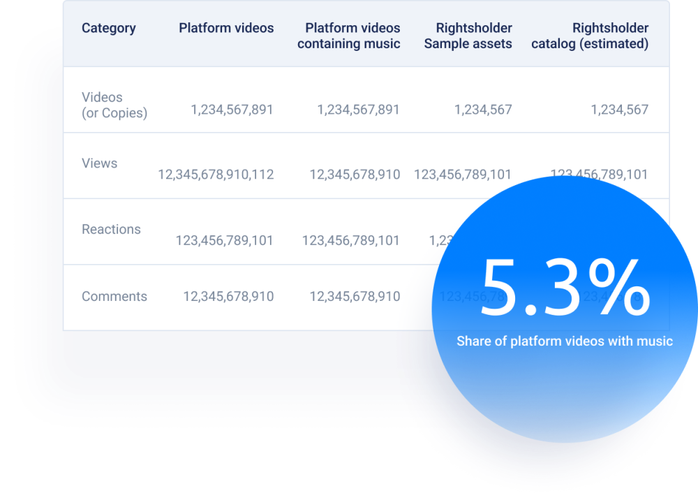698x500 pixels.
Task: Select the "Rightsholder Sample assets" column header
Action: (x=468, y=36)
